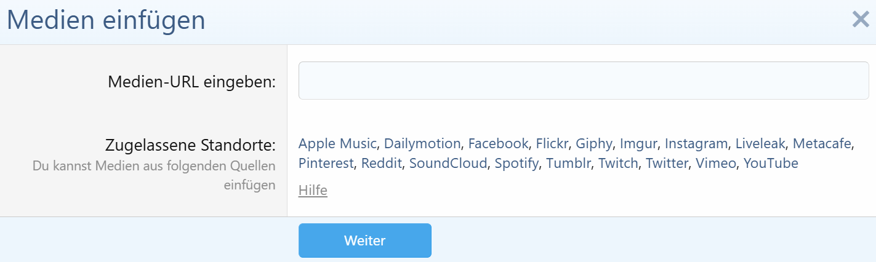This screenshot has width=876, height=262.
Task: Select the Dailymotion source link
Action: [x=422, y=144]
